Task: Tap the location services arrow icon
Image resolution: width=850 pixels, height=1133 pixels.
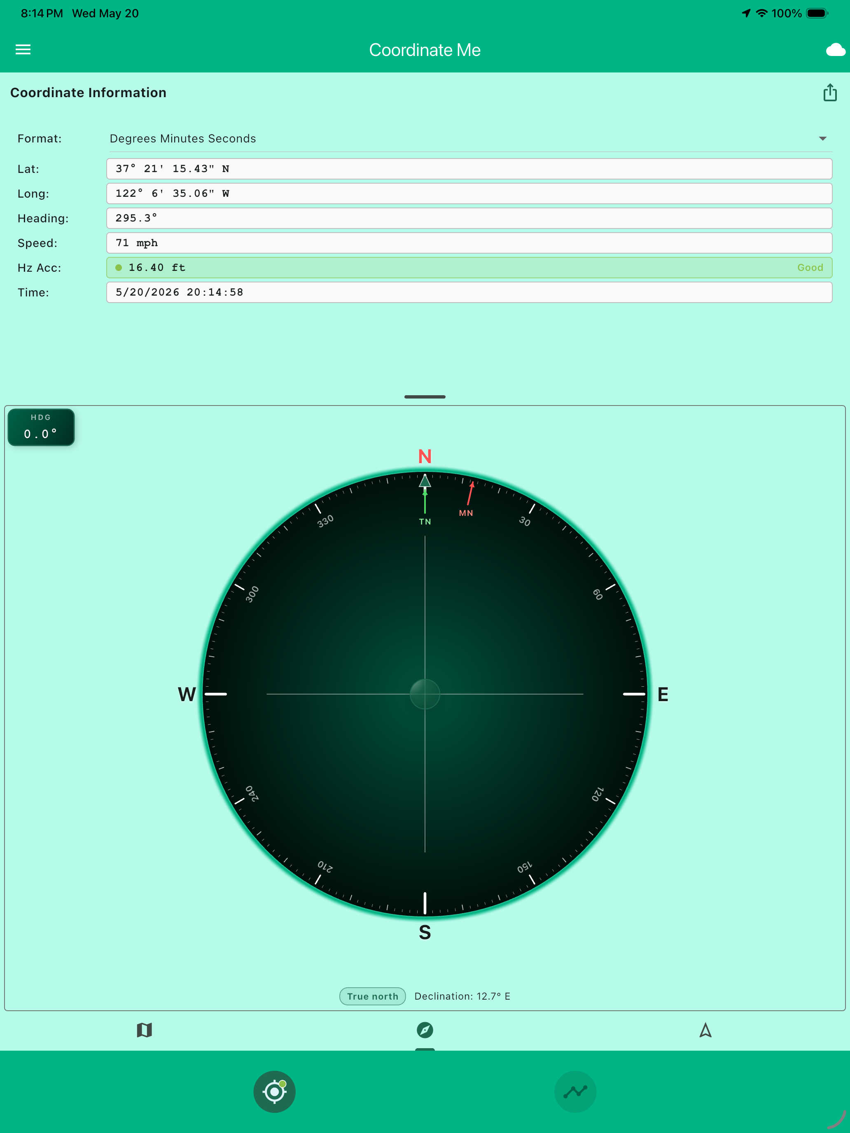Action: 746,13
